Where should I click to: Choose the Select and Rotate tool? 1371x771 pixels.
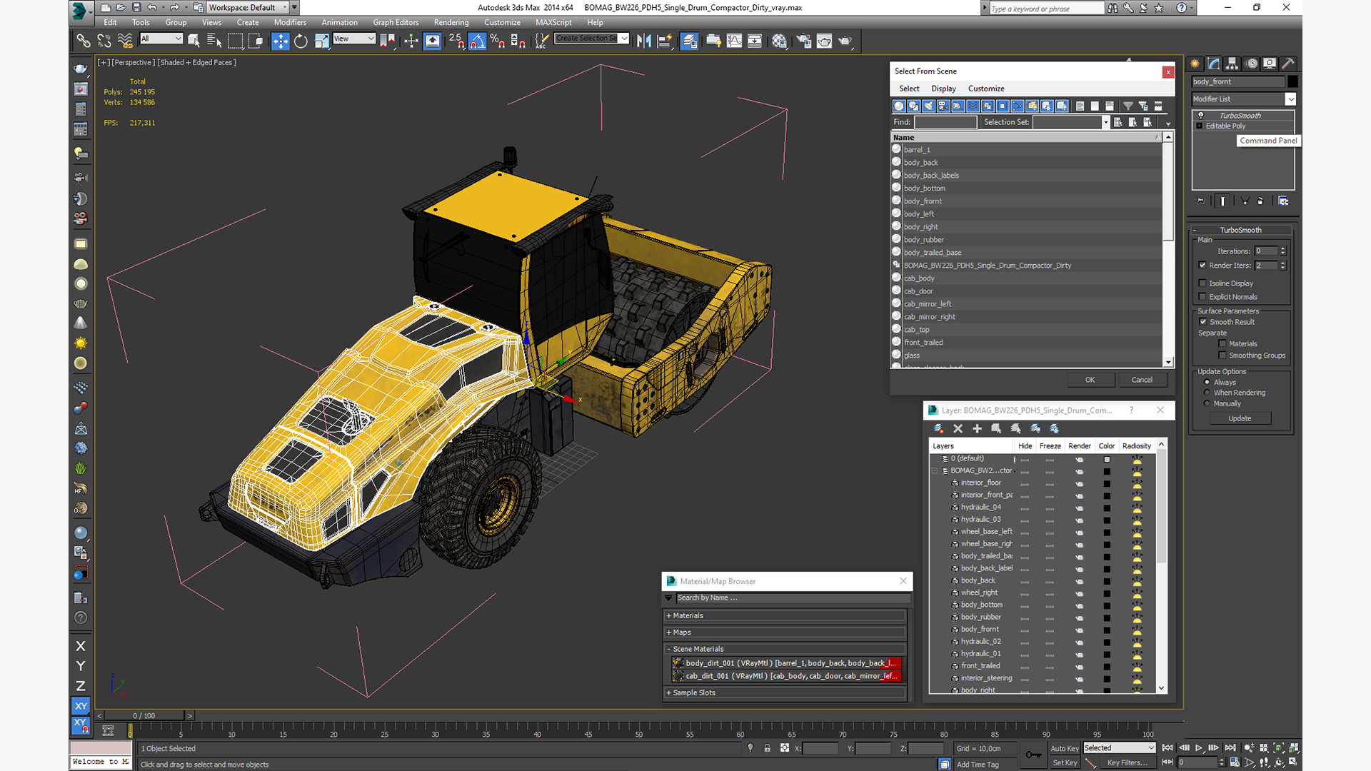[301, 41]
